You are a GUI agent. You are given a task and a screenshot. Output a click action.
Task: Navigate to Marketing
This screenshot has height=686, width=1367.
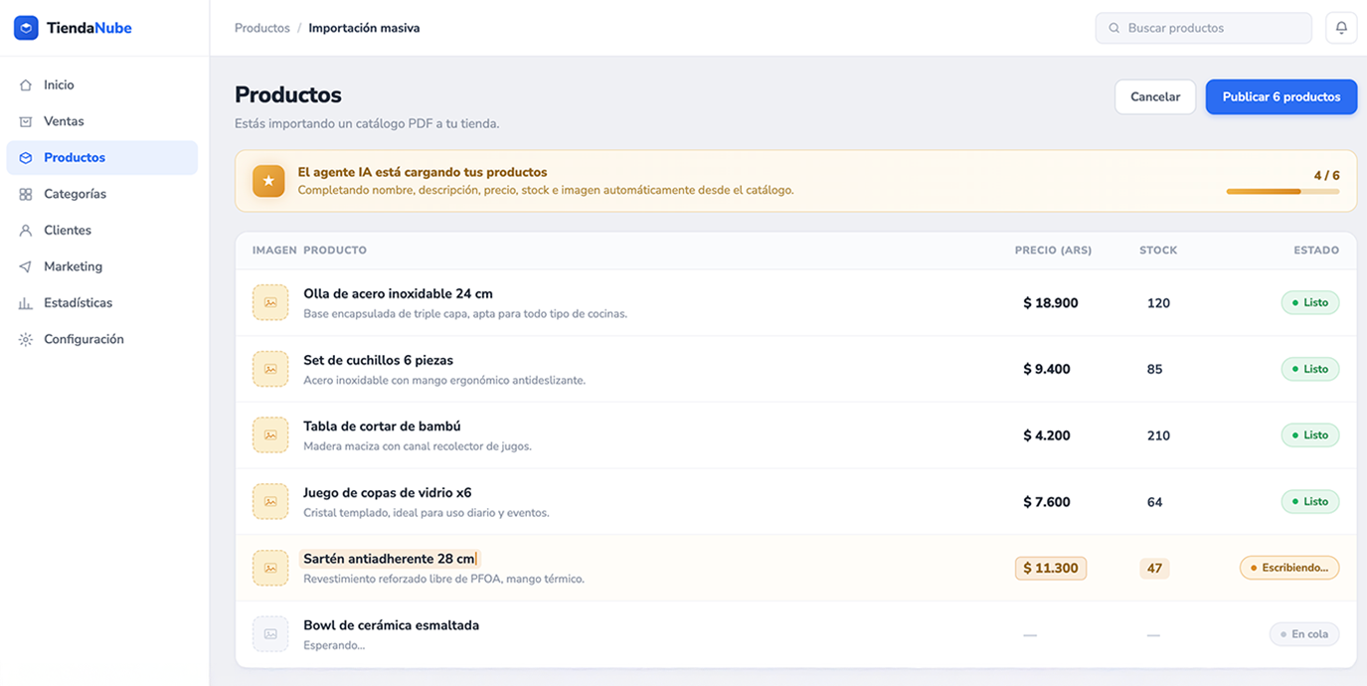[x=102, y=266]
